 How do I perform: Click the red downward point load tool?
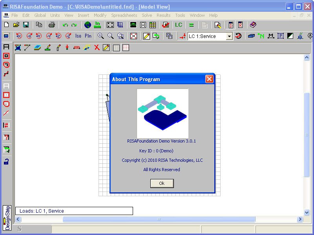(x=67, y=47)
